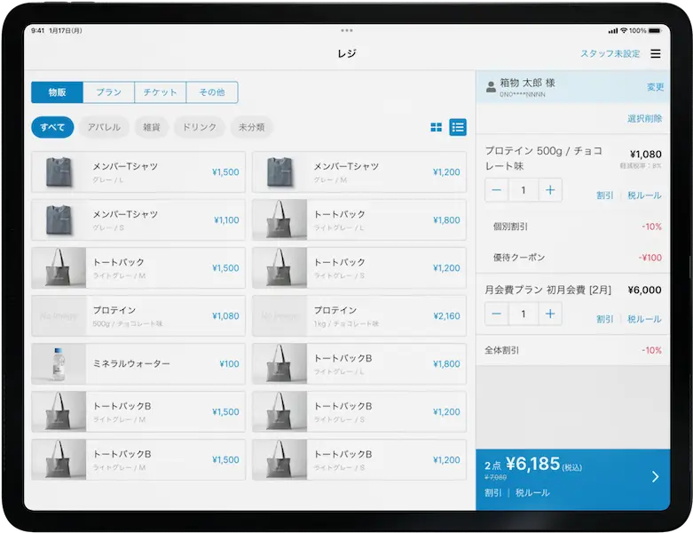Increase quantity of プロテイン 500g チョコレート味
693x533 pixels.
pyautogui.click(x=550, y=190)
